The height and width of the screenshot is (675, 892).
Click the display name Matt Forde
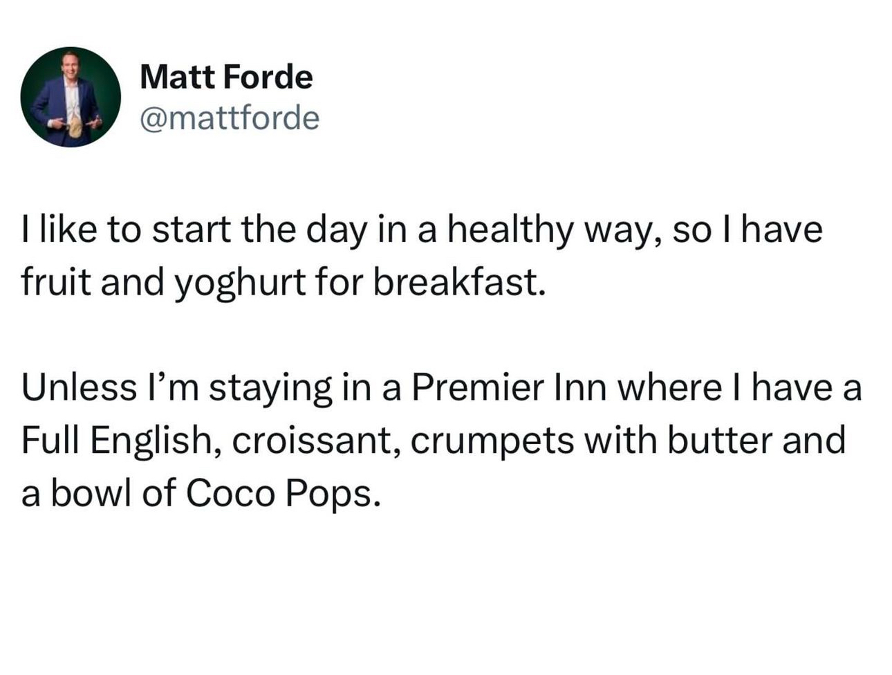coord(226,77)
